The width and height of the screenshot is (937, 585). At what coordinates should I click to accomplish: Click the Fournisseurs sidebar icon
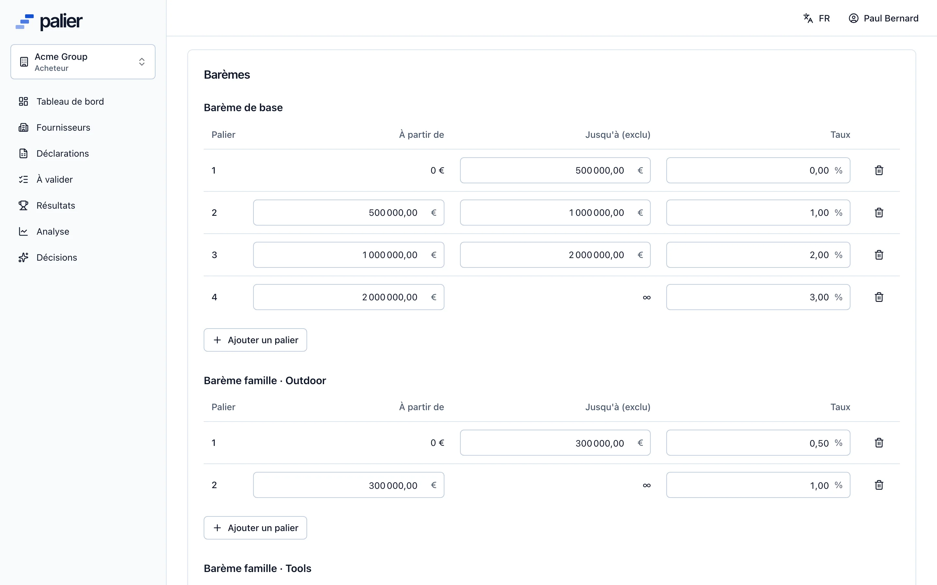[x=23, y=127]
